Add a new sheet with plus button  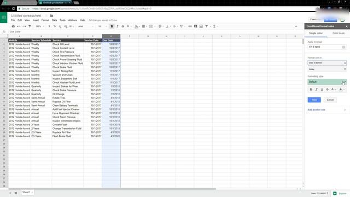click(10, 193)
